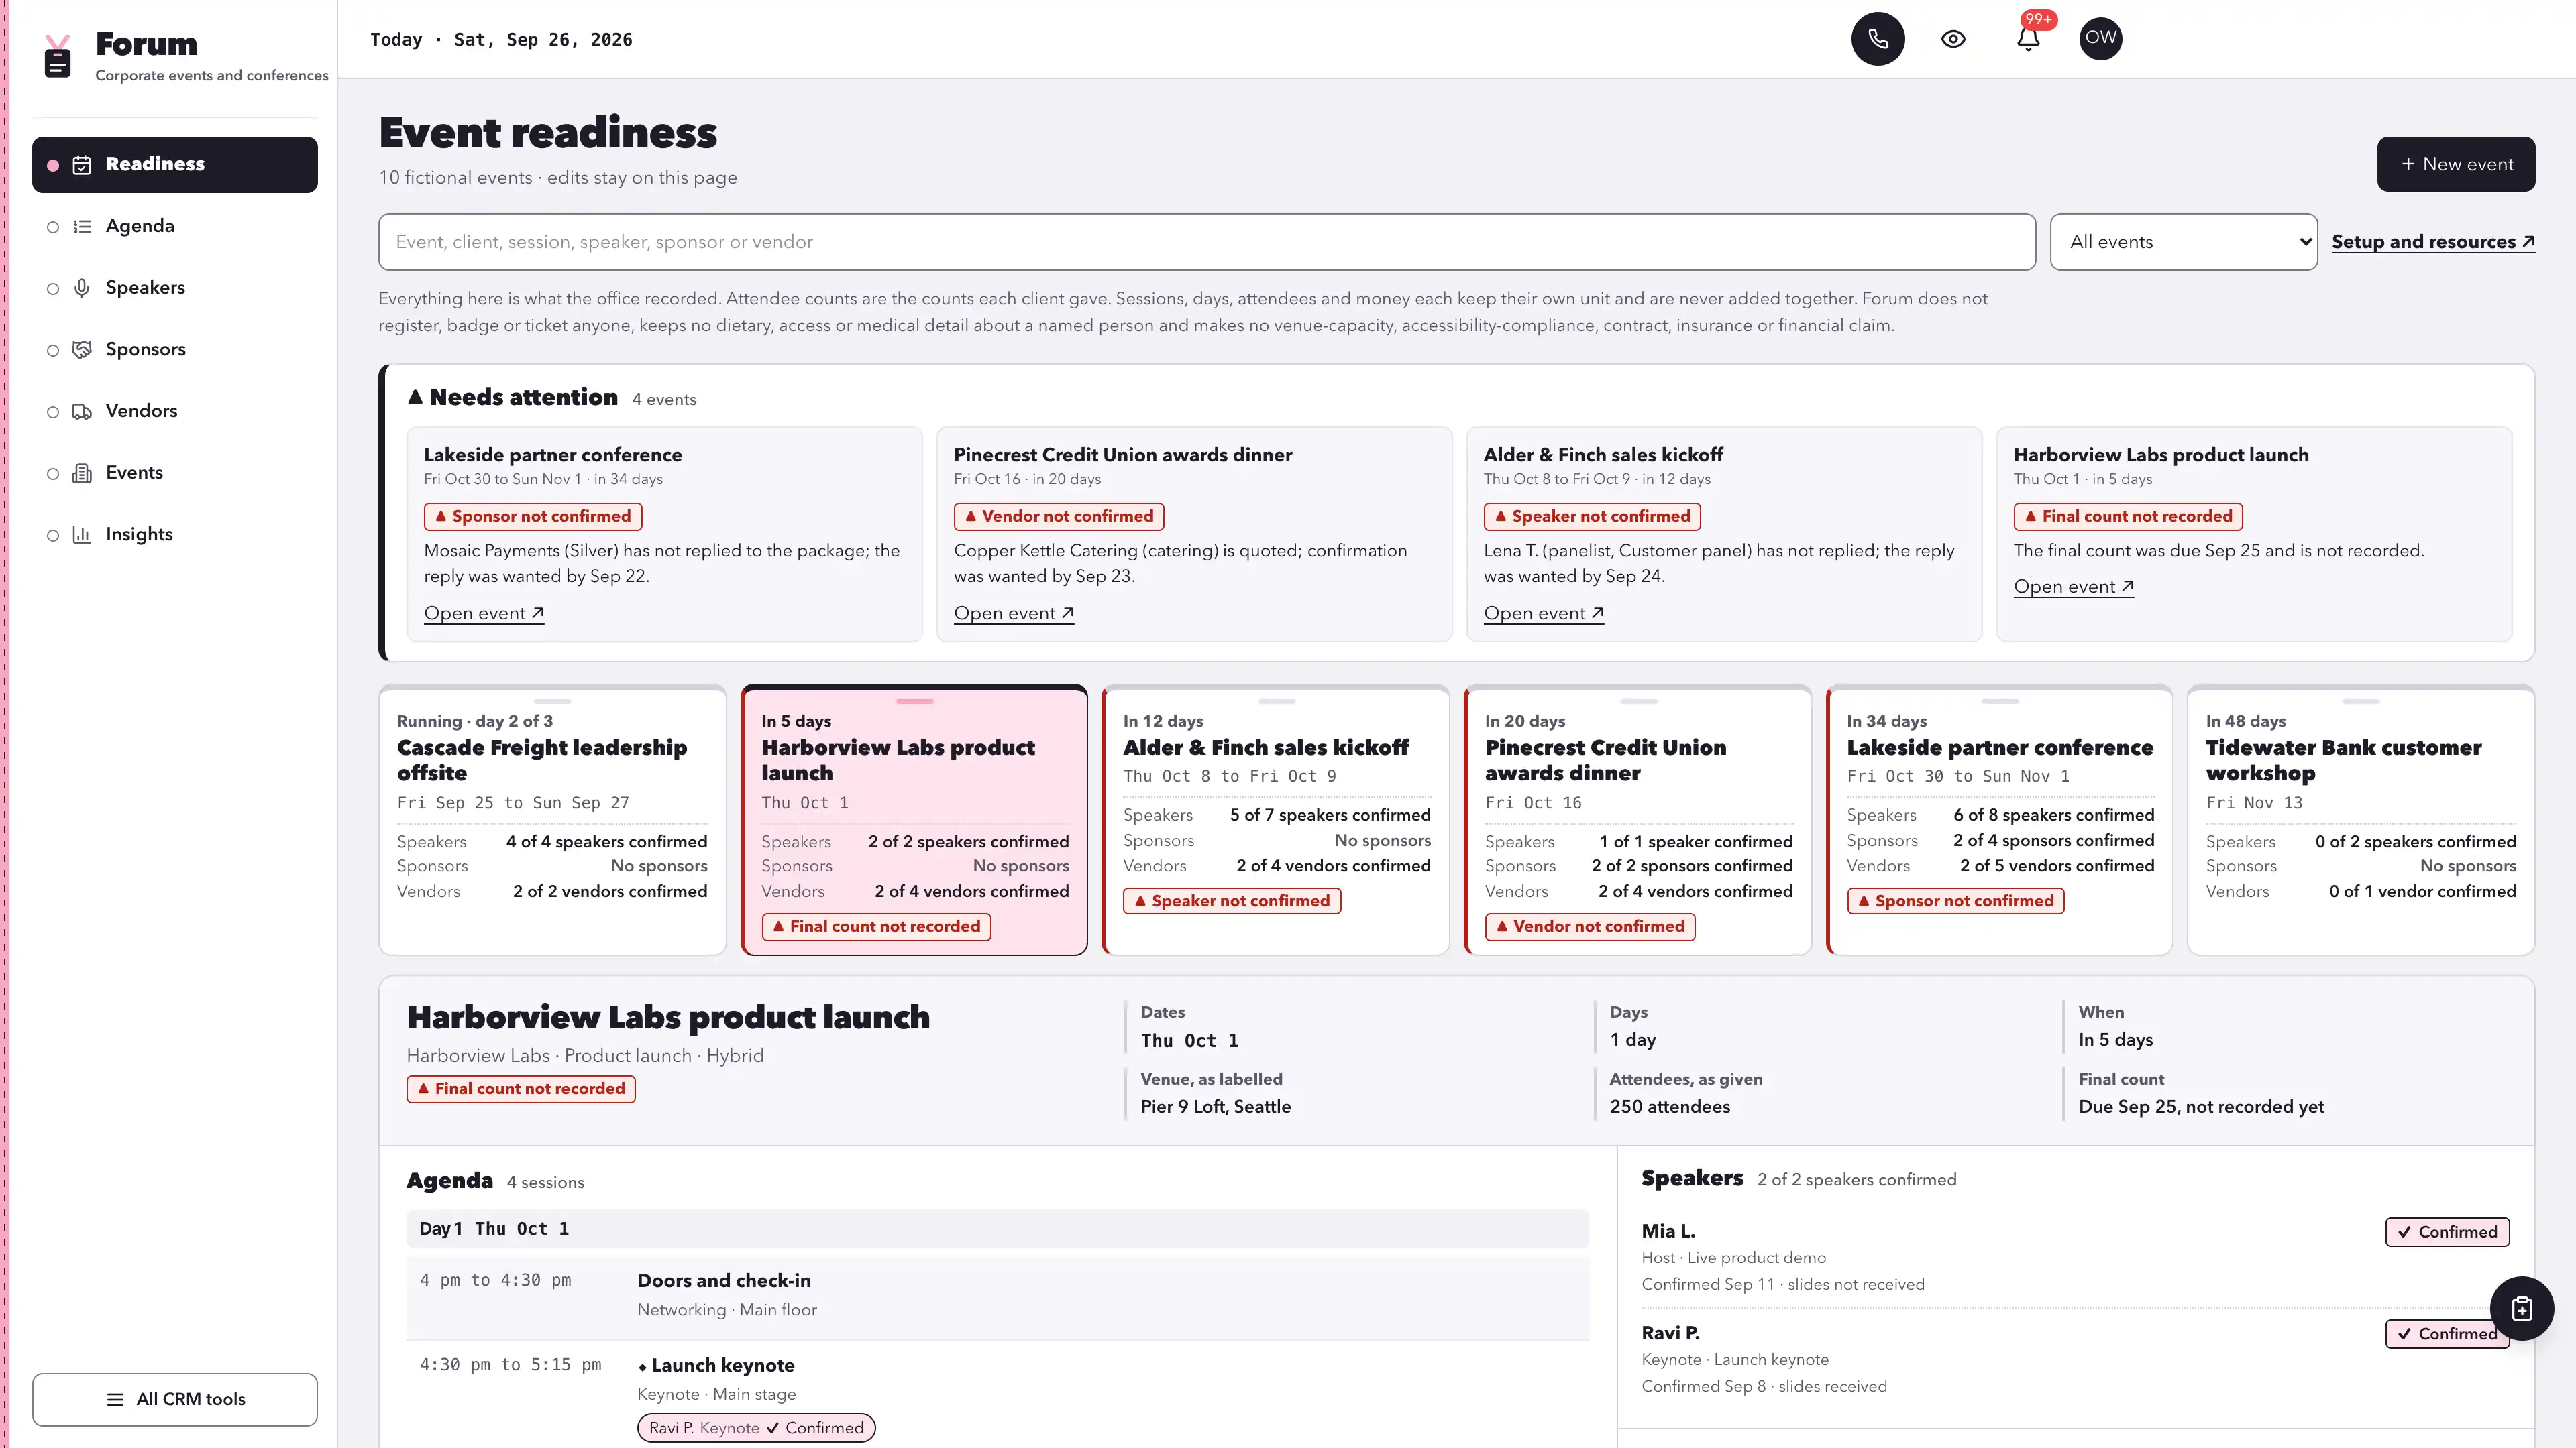
Task: Toggle Mia L. Confirmed status
Action: click(x=2447, y=1232)
